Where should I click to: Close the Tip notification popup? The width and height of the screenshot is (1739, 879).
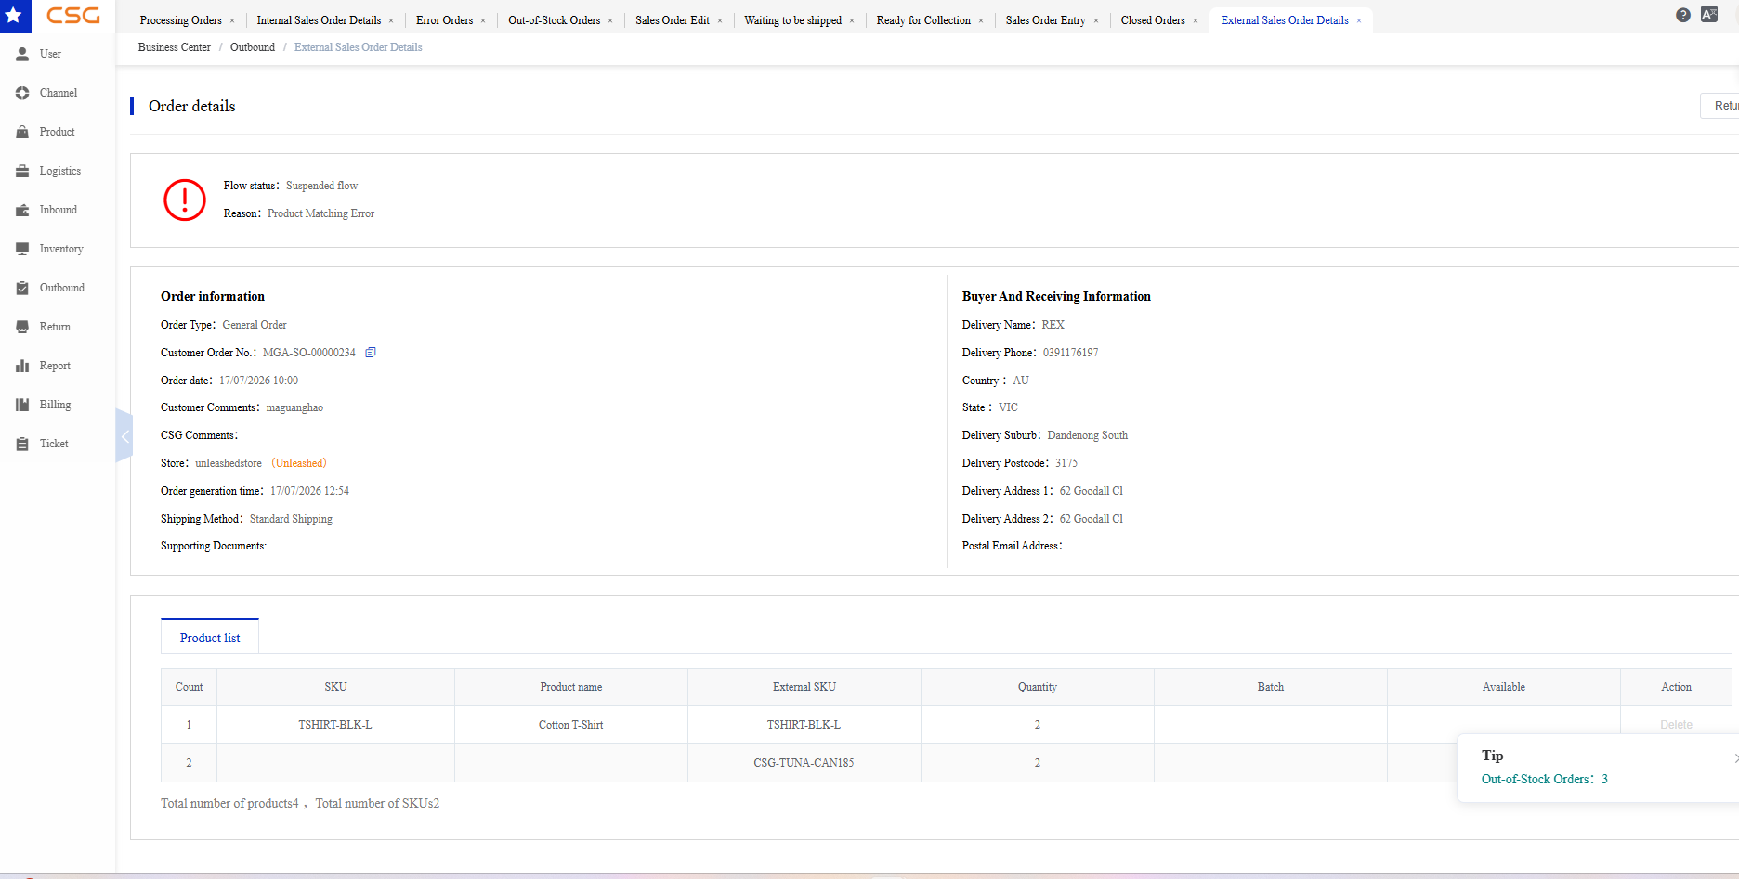1735,758
